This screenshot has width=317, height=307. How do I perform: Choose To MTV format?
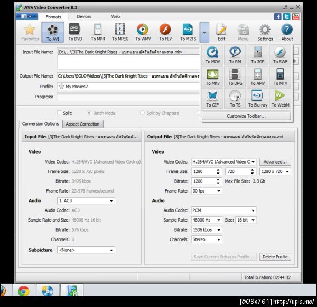coord(280,76)
